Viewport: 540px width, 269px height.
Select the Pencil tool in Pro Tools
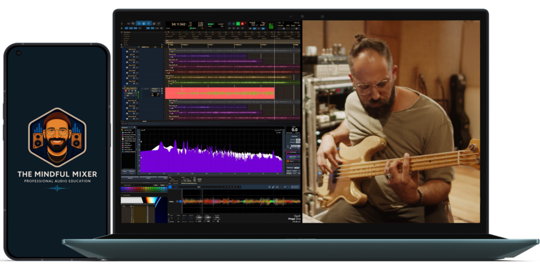pos(159,24)
